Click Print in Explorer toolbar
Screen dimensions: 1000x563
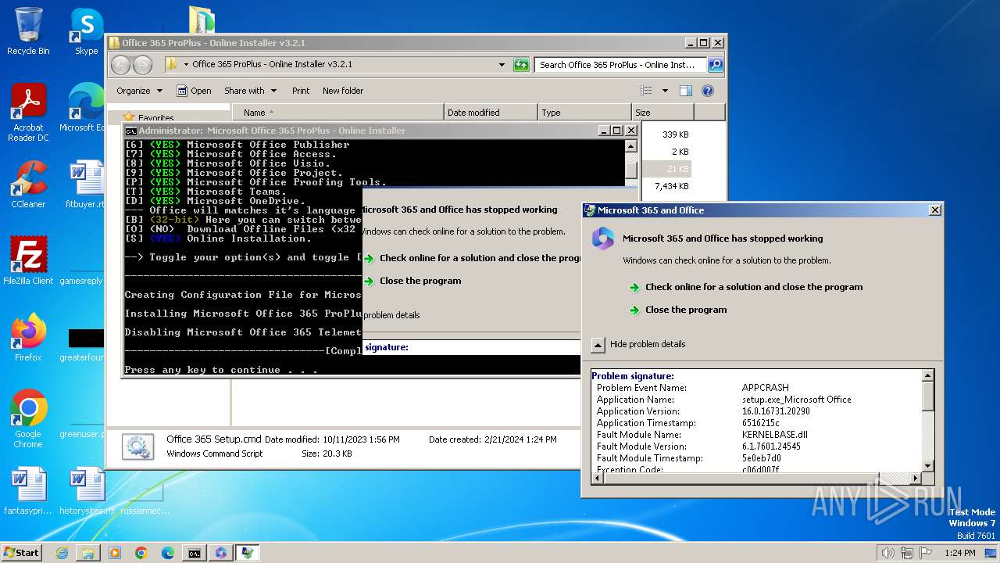point(301,91)
